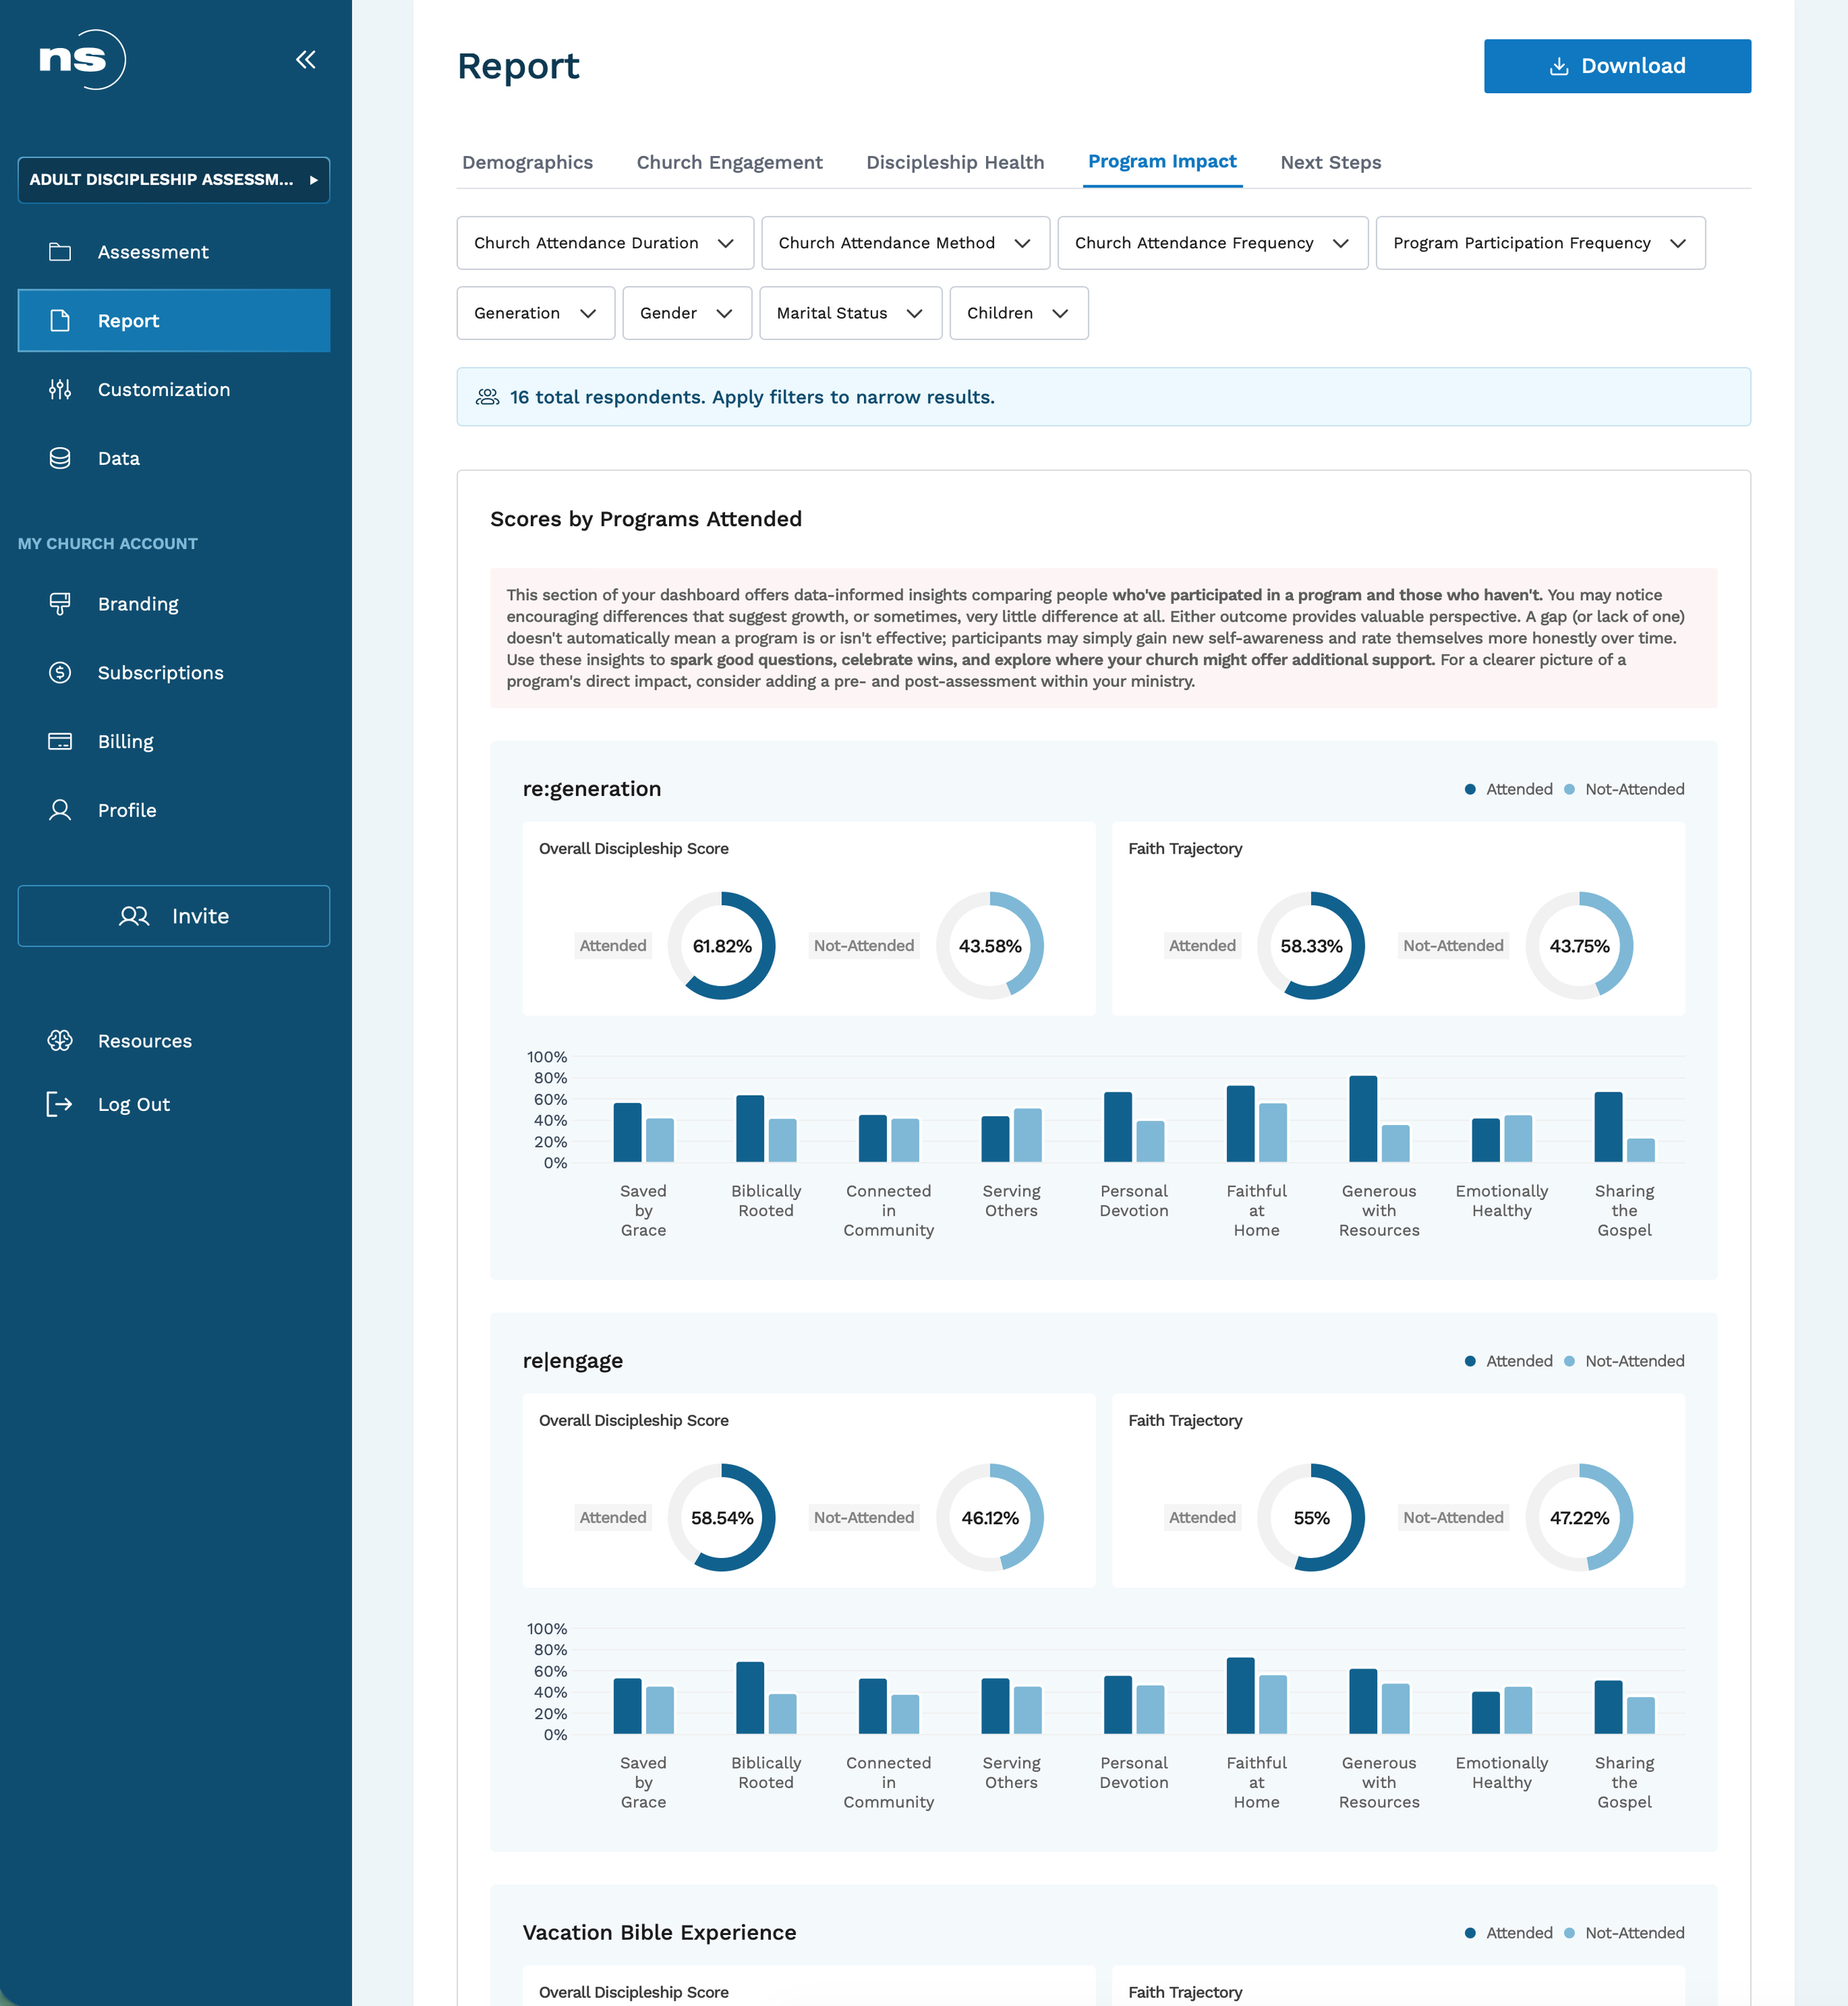Click the respondents group icon in the banner
Image resolution: width=1848 pixels, height=2006 pixels.
[487, 397]
